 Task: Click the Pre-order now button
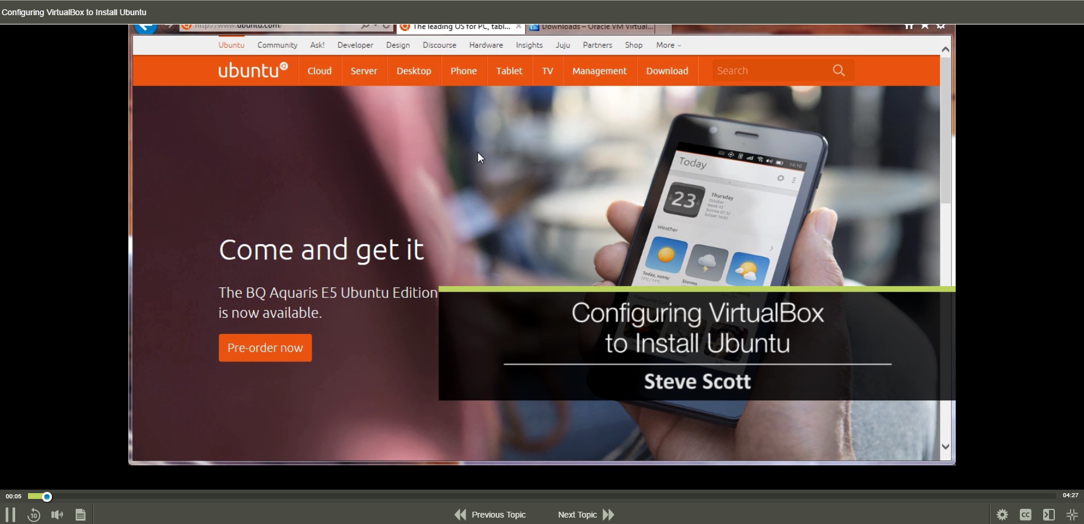[265, 348]
